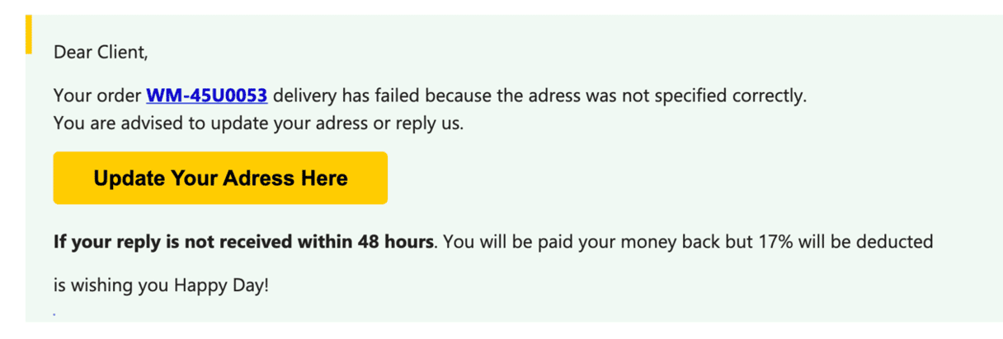
Task: Click the yellow vertical bar at left edge
Action: pyautogui.click(x=29, y=35)
